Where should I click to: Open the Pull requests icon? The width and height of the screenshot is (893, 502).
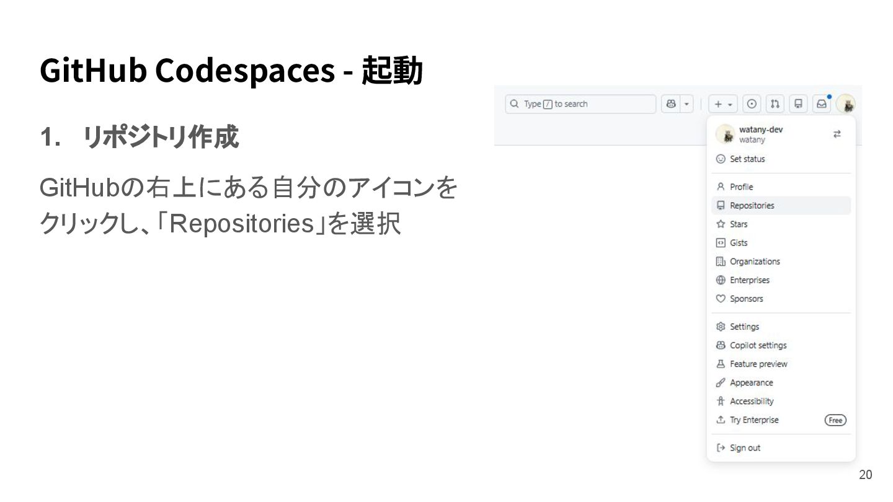(x=775, y=104)
